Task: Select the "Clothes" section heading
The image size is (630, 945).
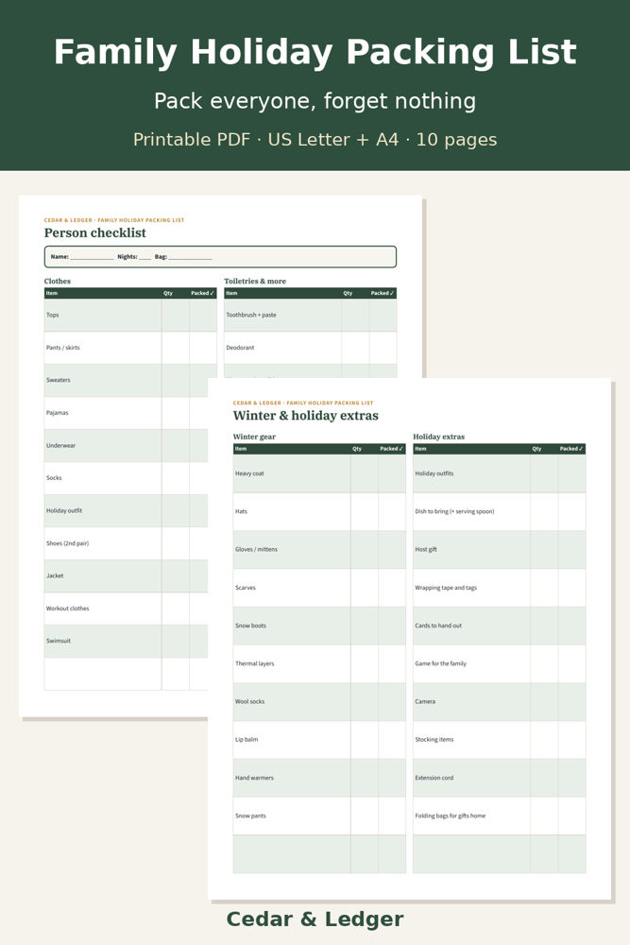Action: click(x=58, y=281)
